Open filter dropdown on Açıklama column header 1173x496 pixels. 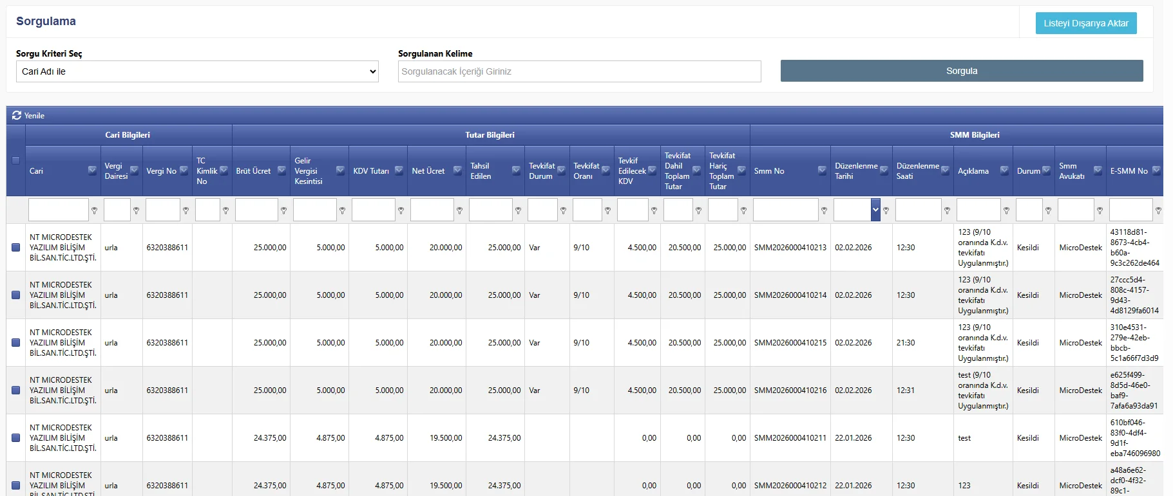pyautogui.click(x=1004, y=170)
